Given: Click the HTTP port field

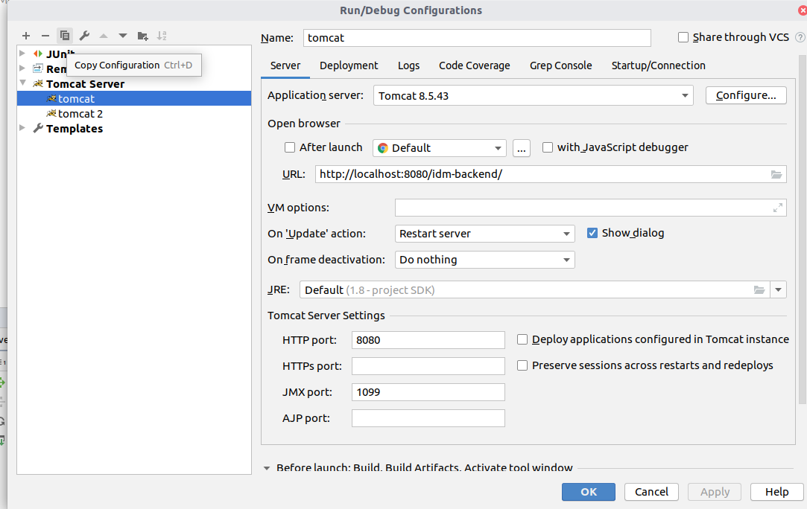Looking at the screenshot, I should tap(428, 340).
